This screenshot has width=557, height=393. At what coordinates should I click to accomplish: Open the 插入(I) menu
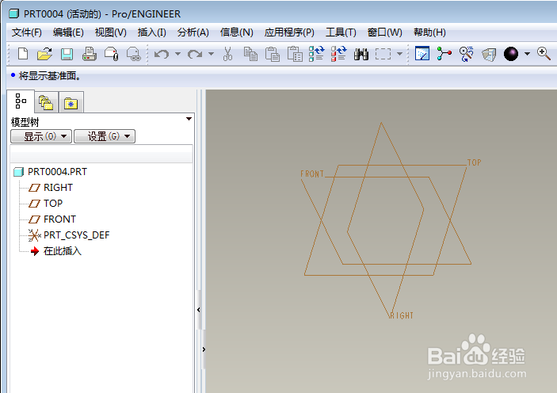pyautogui.click(x=151, y=32)
